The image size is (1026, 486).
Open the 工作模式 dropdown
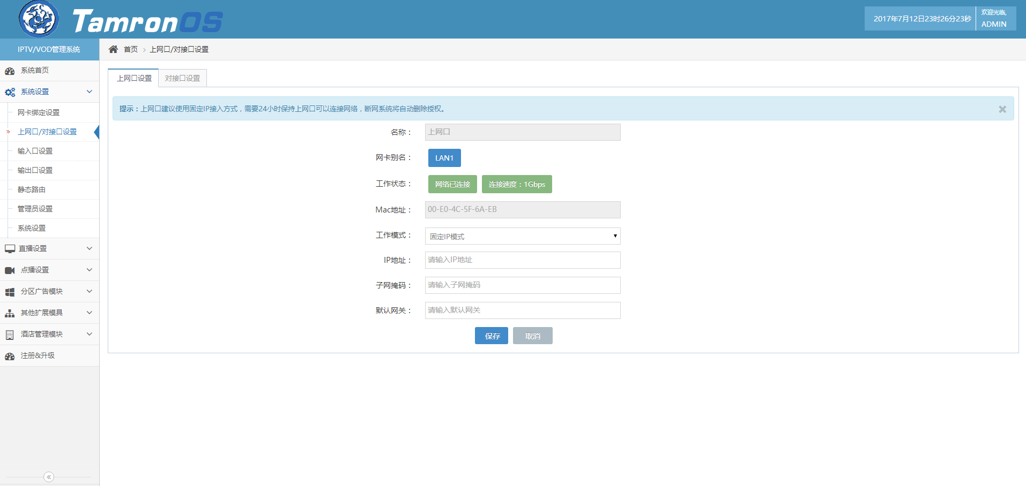[522, 236]
